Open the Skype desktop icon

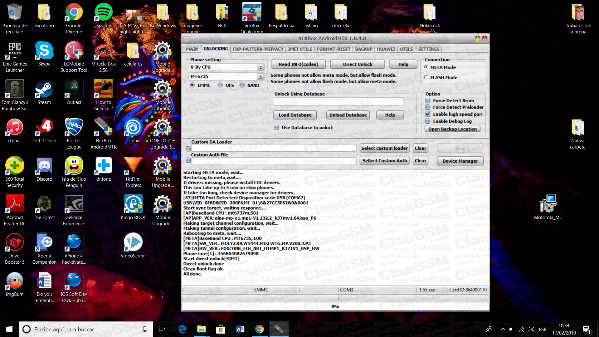pos(44,54)
